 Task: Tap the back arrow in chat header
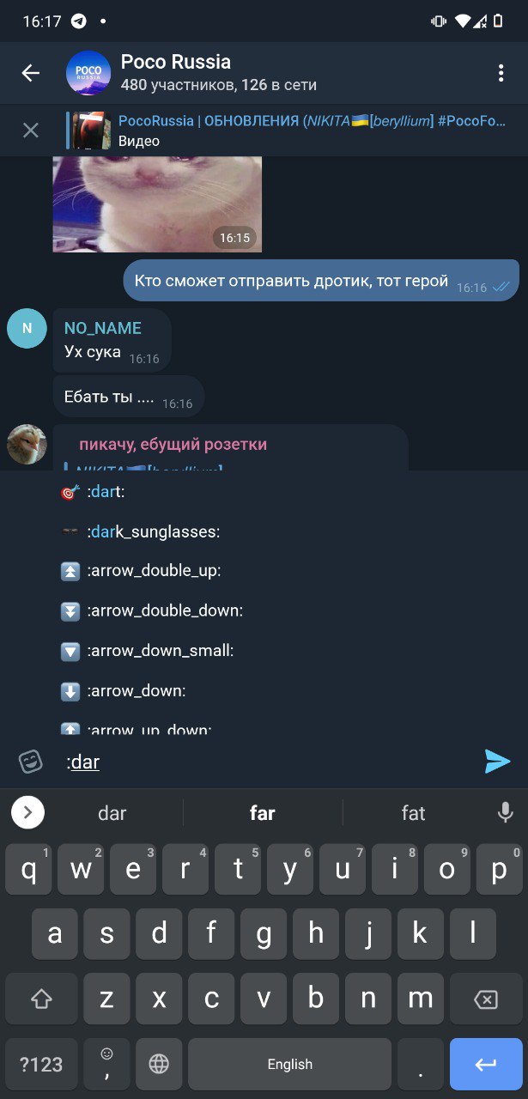coord(31,73)
